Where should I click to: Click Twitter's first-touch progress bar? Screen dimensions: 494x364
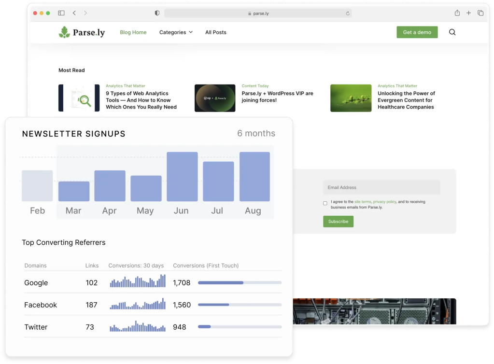240,327
